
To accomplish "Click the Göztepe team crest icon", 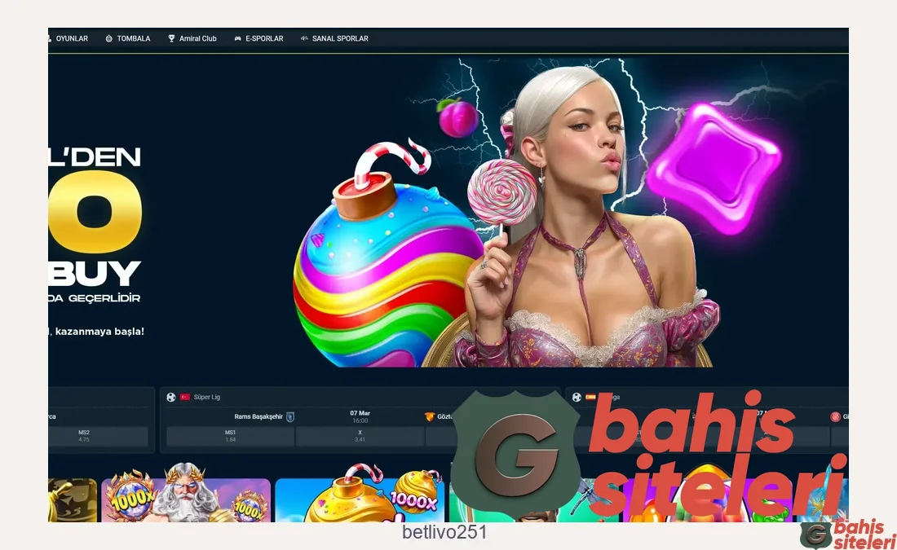I will pyautogui.click(x=429, y=416).
